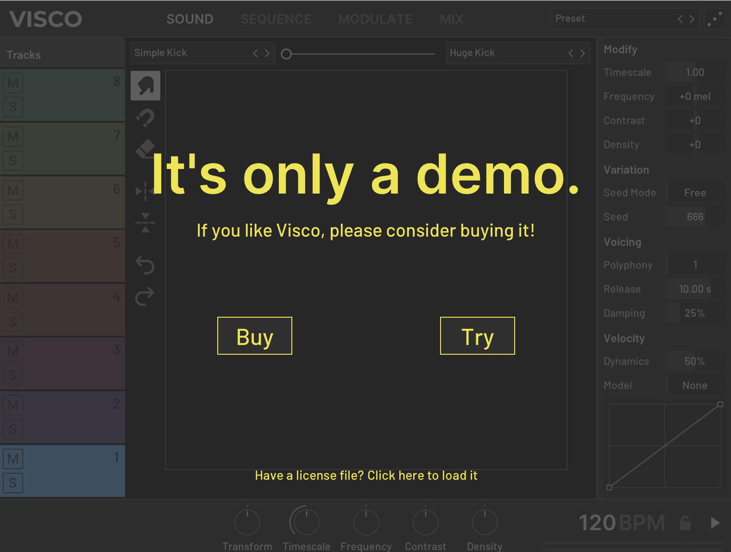
Task: Previous sound chevron beside Simple Kick
Action: [x=255, y=53]
